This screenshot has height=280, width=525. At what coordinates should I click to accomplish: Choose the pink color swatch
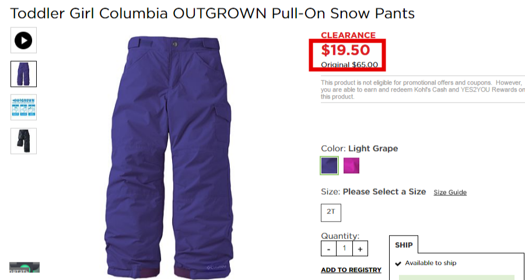click(x=351, y=166)
